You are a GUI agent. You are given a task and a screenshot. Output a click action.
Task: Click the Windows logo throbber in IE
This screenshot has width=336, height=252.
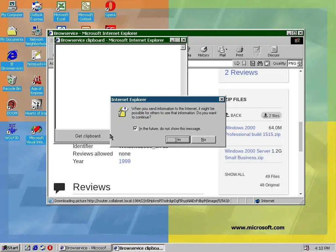click(297, 40)
